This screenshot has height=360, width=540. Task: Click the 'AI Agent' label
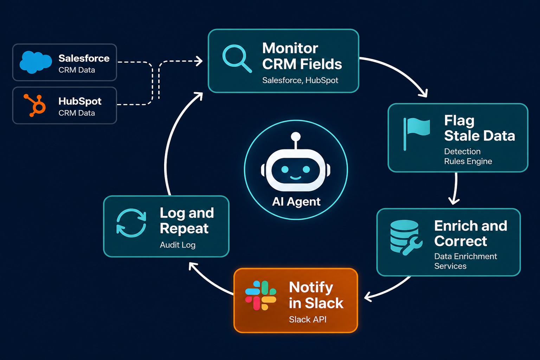point(296,202)
